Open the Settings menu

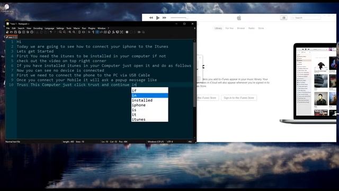(60, 28)
